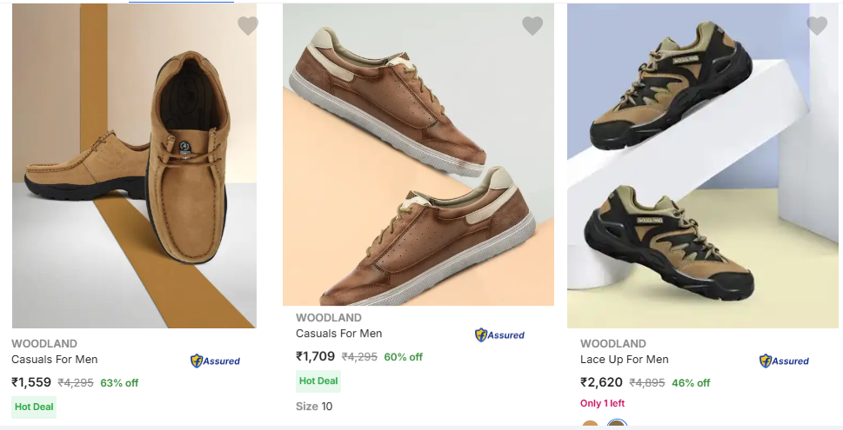Click Hot Deal tag under ₹1,559 price
Screen dimensions: 843x430
click(x=34, y=406)
